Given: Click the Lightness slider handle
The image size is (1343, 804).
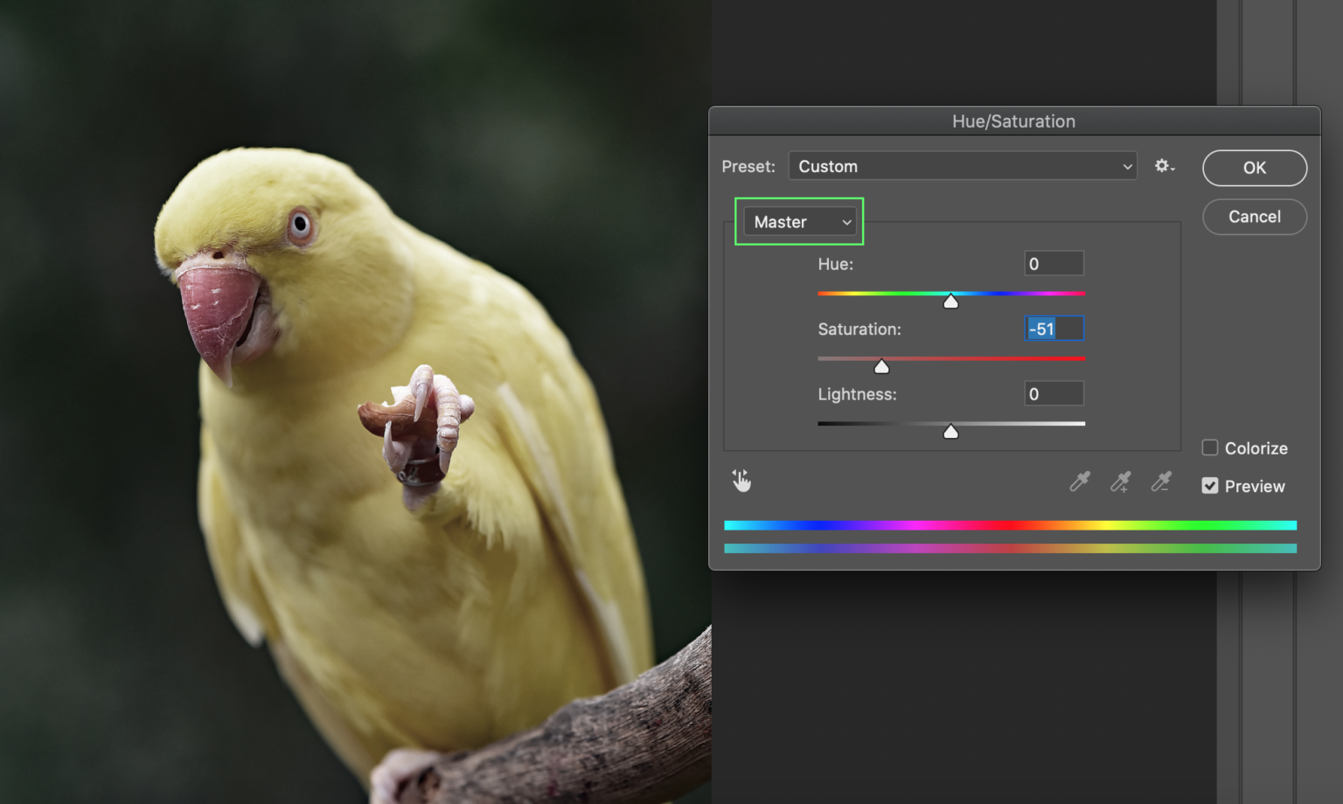Looking at the screenshot, I should coord(951,432).
